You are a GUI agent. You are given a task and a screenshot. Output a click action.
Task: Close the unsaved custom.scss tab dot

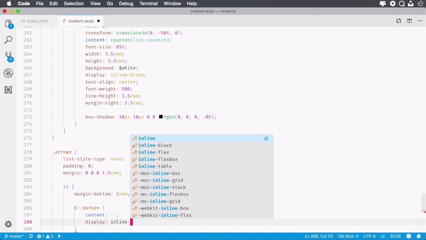(99, 21)
